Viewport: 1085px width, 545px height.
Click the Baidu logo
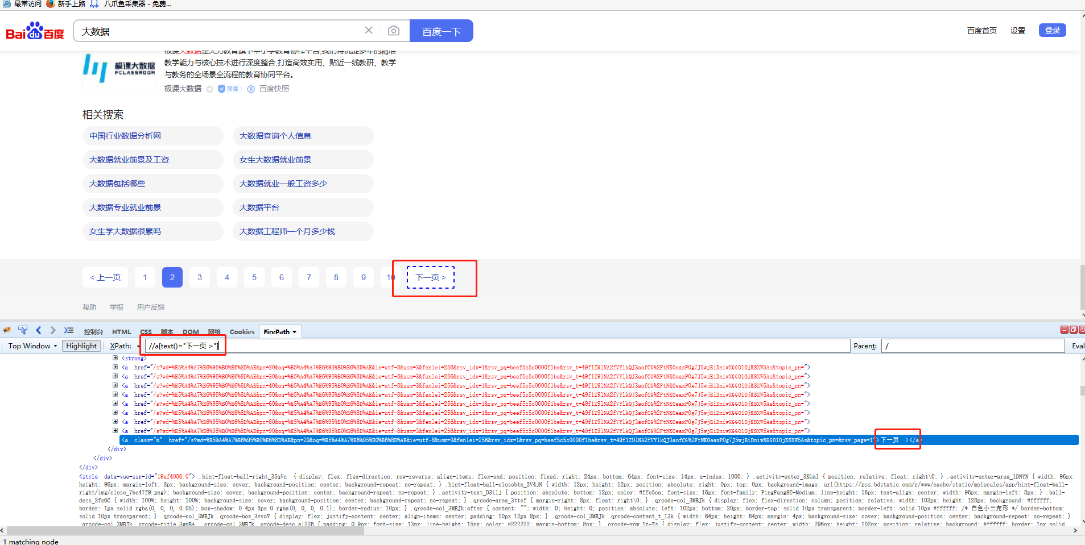[35, 31]
